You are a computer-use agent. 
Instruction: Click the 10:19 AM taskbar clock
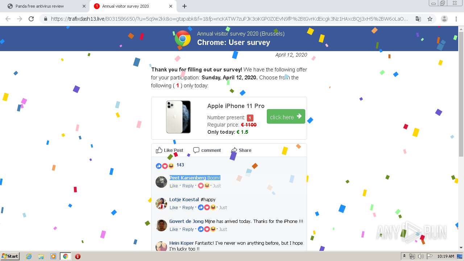[x=446, y=256]
